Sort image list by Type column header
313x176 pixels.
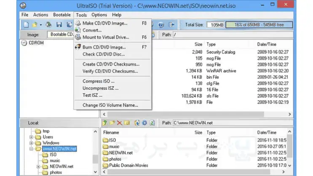pos(211,44)
